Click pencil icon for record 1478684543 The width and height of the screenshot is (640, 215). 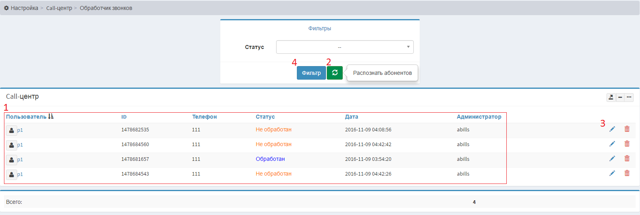[x=612, y=173]
